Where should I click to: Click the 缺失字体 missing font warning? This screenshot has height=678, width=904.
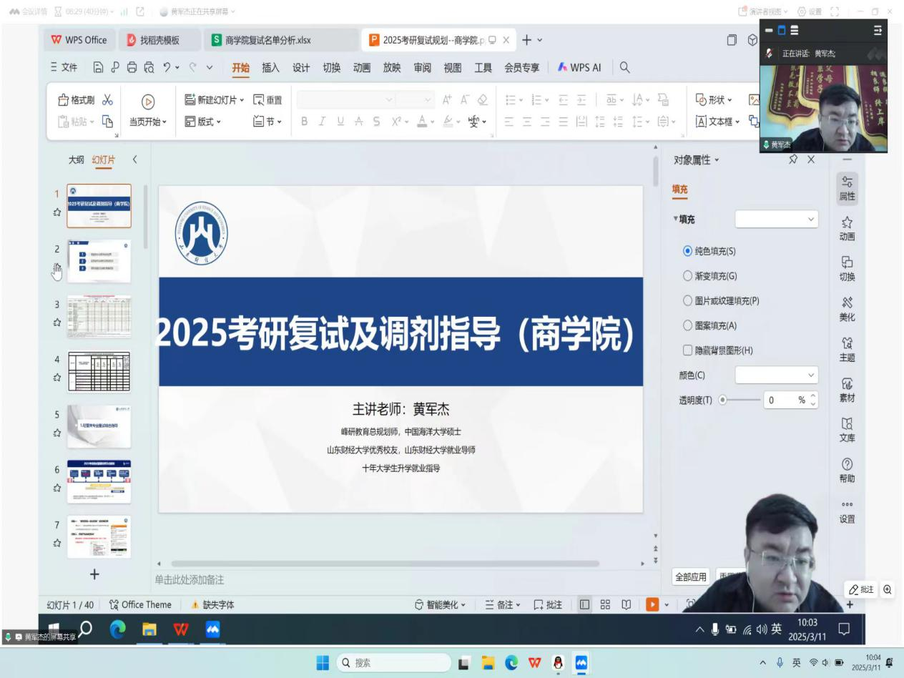click(212, 605)
